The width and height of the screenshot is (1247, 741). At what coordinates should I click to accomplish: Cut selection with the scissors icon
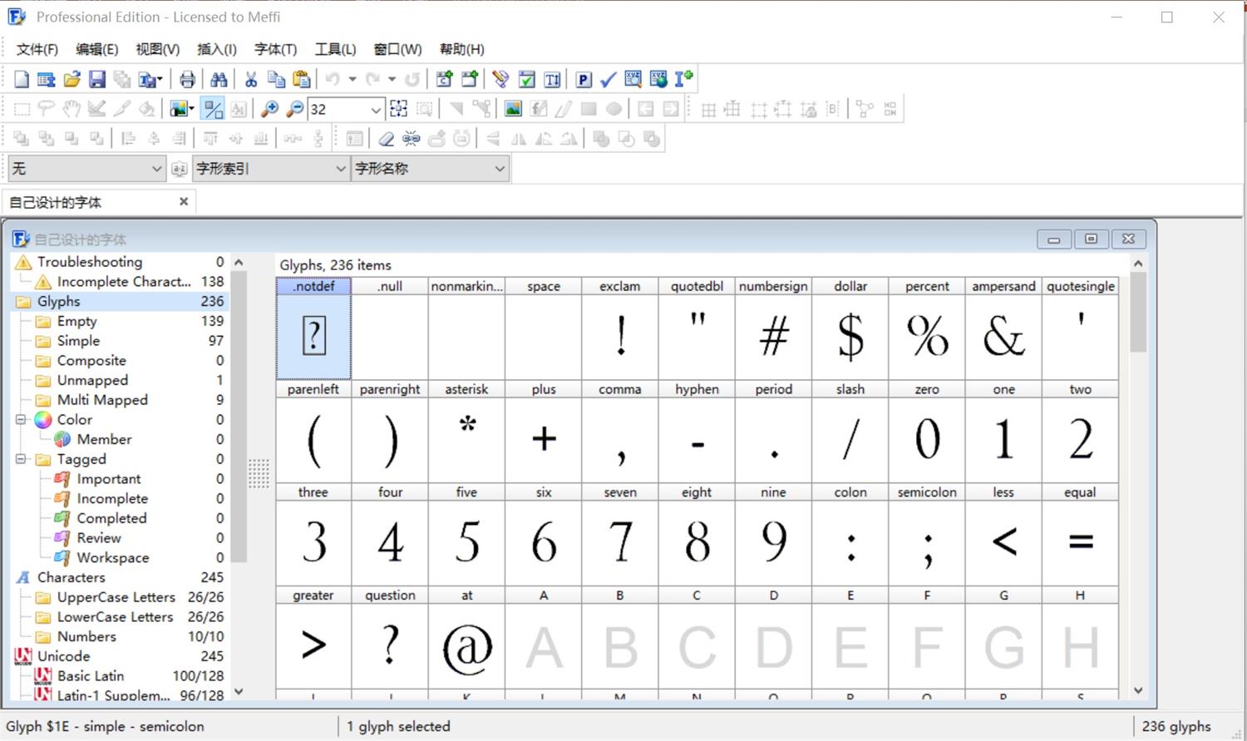[250, 79]
